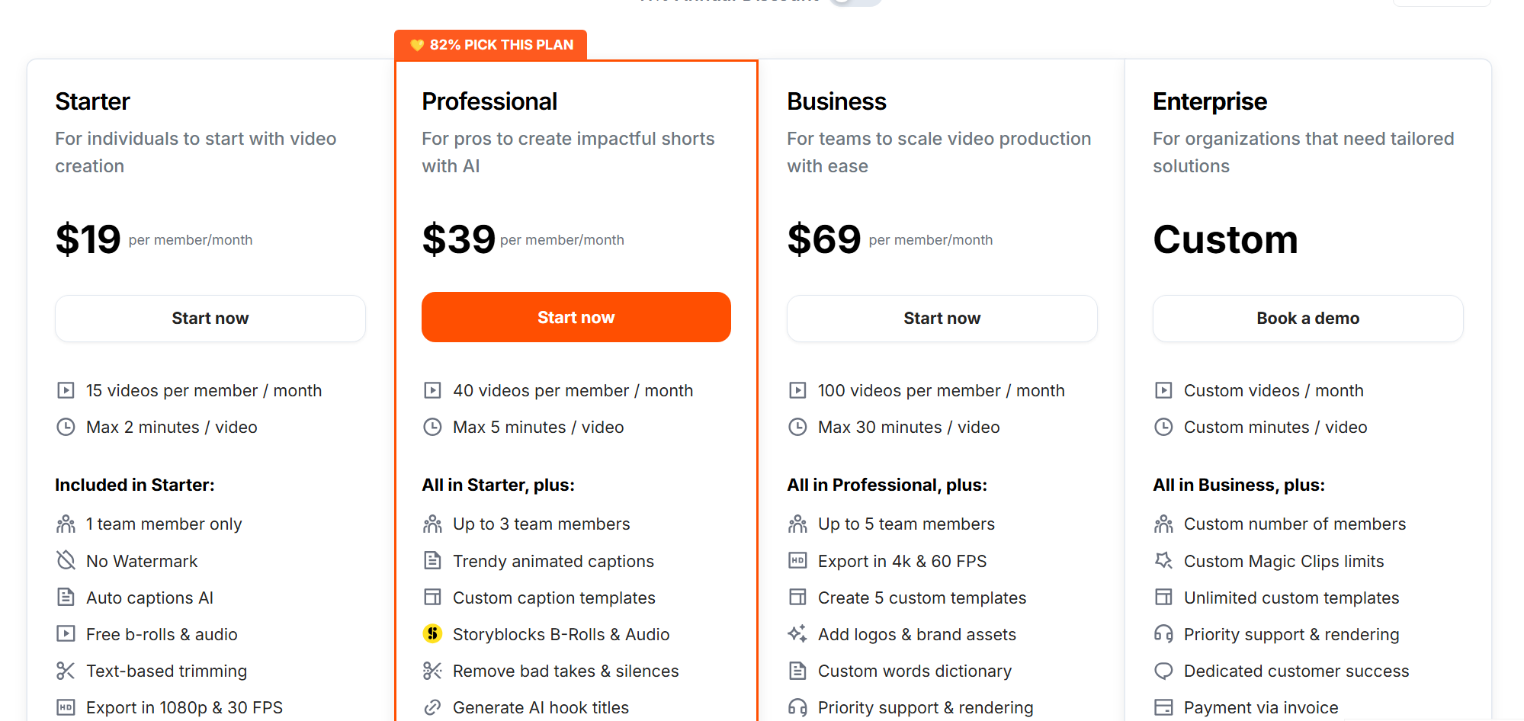Click the HD icon beside Export in 4k
1524x721 pixels.
(x=797, y=561)
